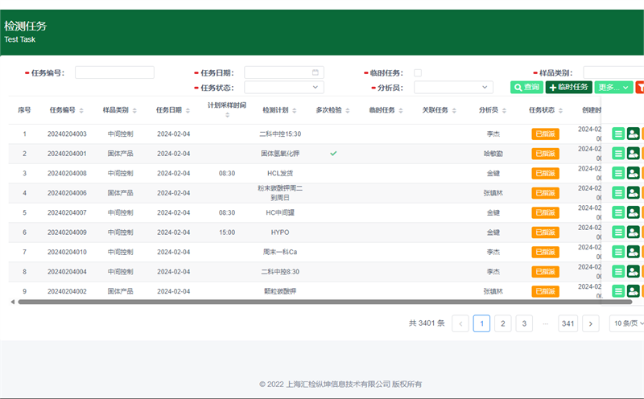Click the list-detail icon for task 20240204008
The height and width of the screenshot is (399, 644).
click(618, 173)
